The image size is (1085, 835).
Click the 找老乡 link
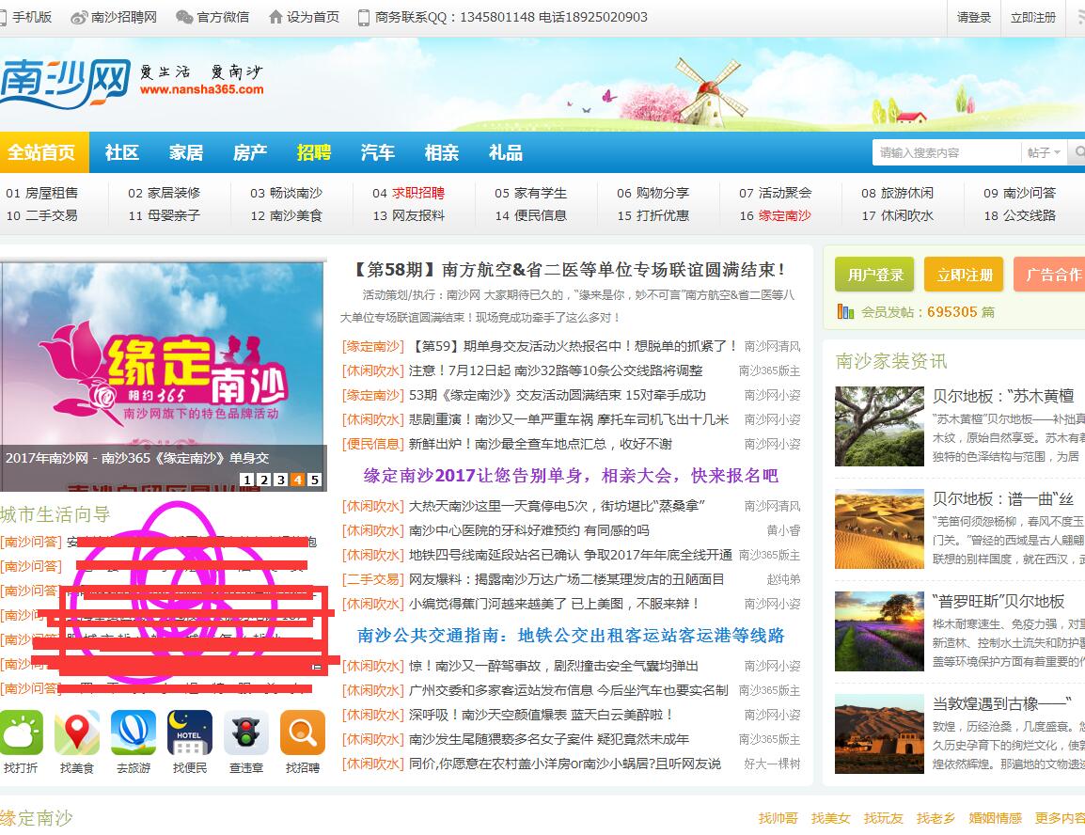pos(936,818)
